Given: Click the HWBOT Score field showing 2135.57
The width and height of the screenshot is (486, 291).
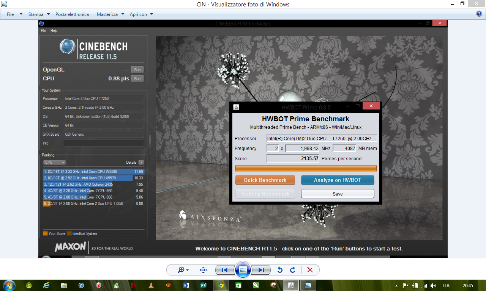Looking at the screenshot, I should [293, 158].
